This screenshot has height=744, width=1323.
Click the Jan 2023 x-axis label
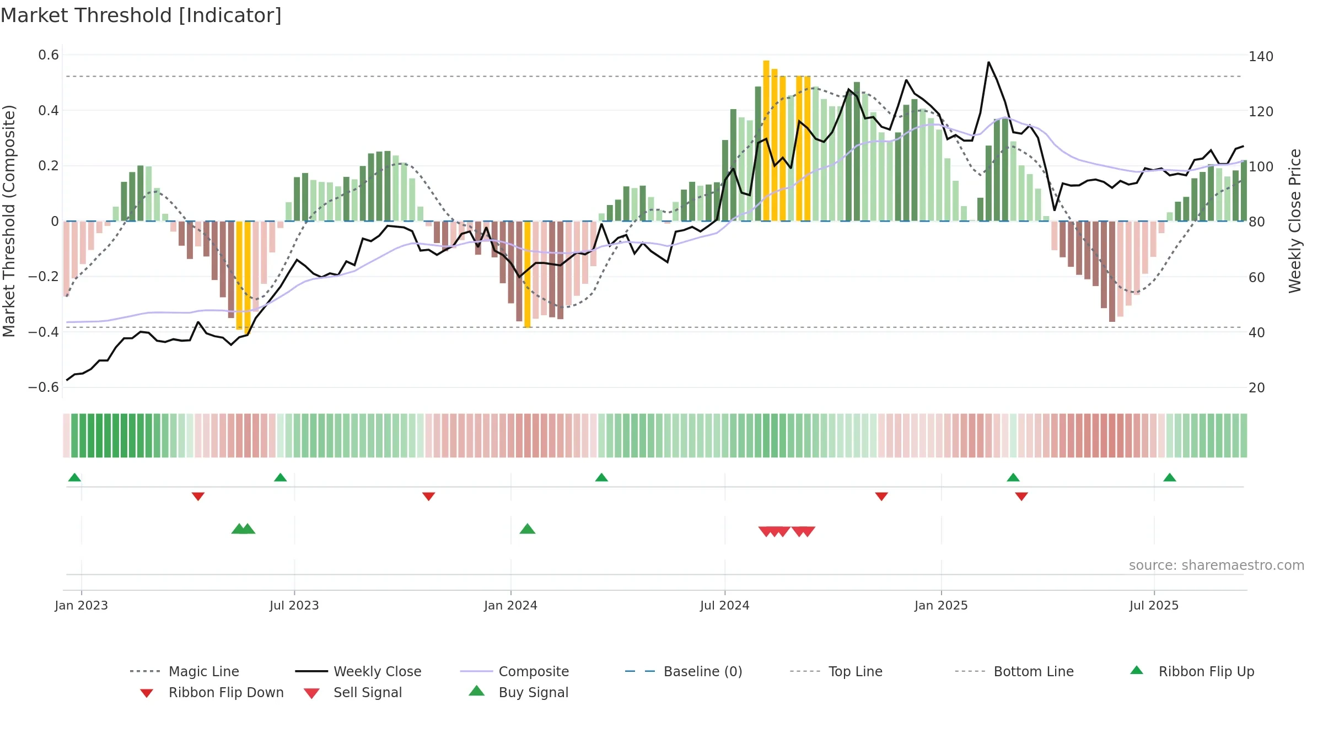point(82,605)
